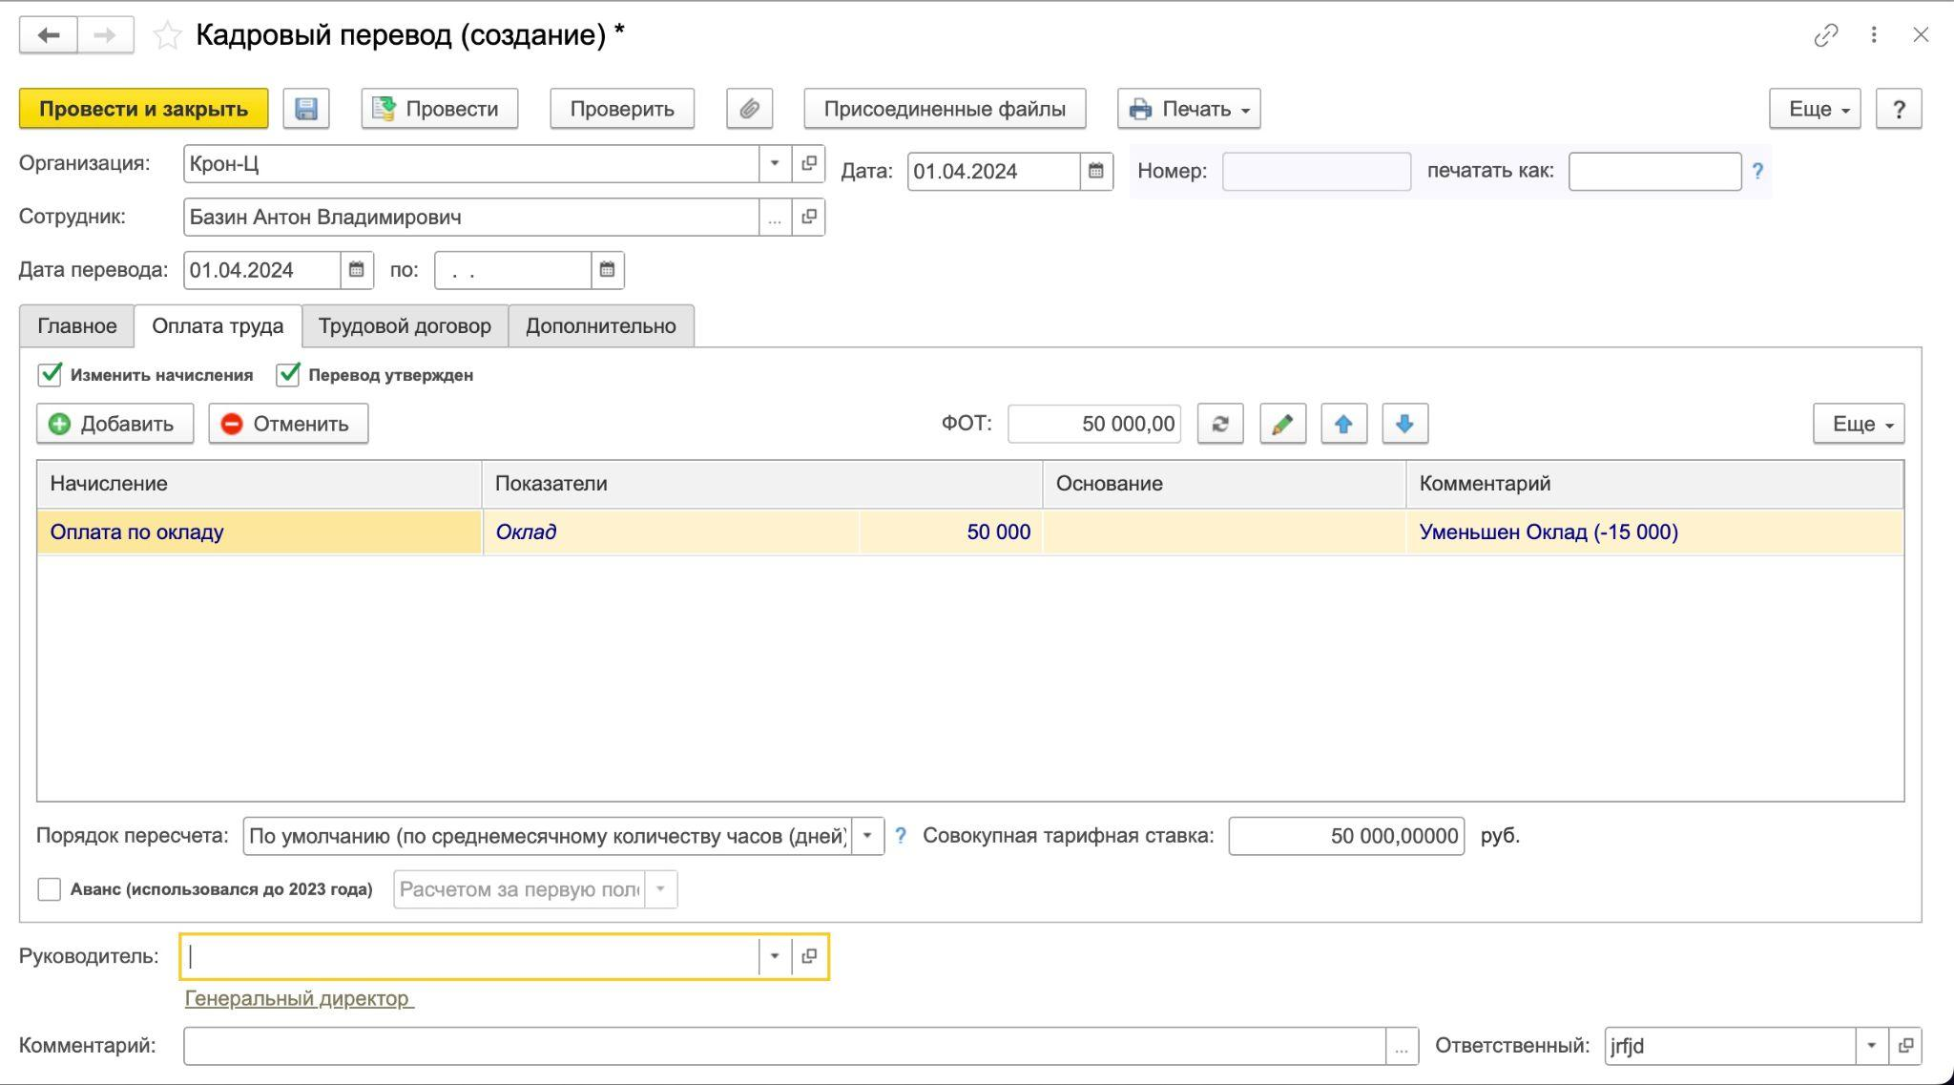Move the accrual row up
Image resolution: width=1954 pixels, height=1085 pixels.
pos(1343,424)
